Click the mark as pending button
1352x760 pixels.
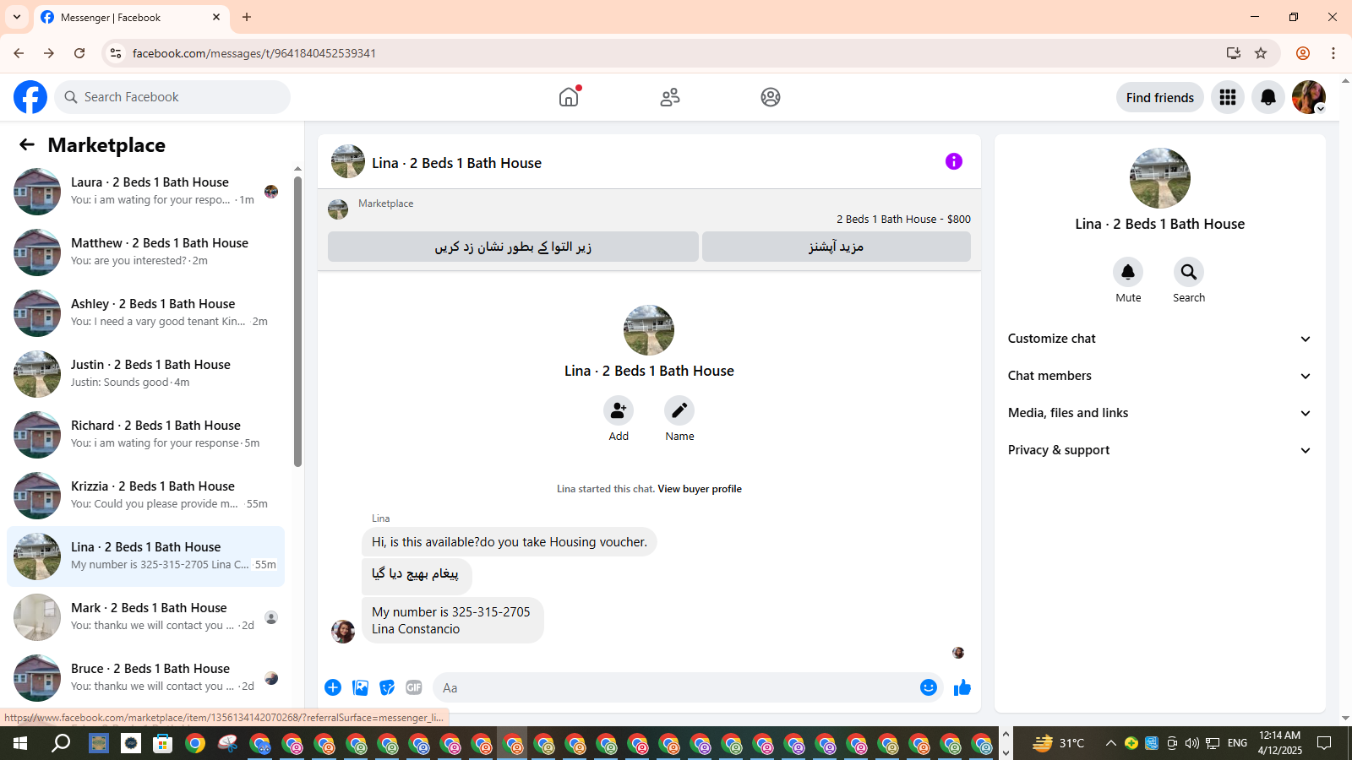click(513, 247)
